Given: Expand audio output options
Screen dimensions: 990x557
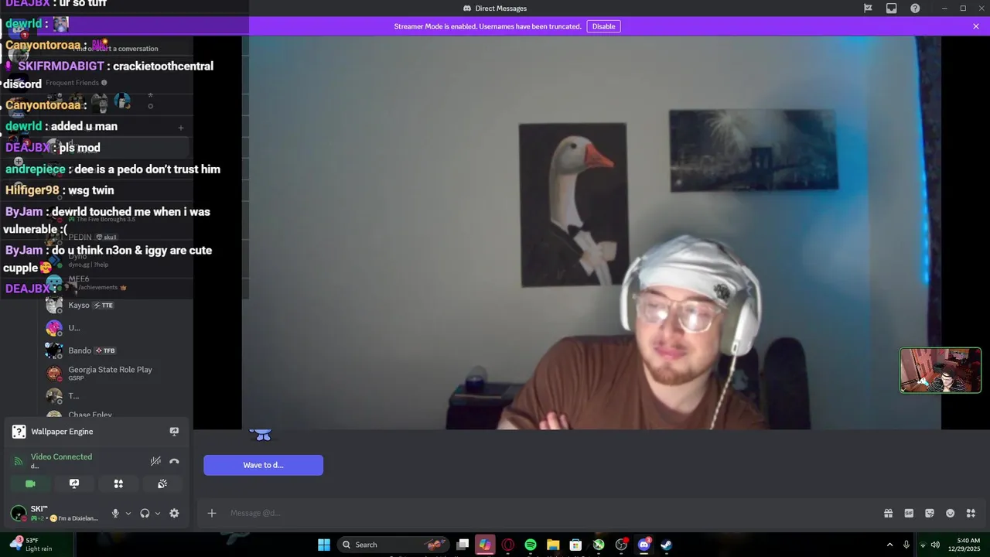Looking at the screenshot, I should pos(158,513).
